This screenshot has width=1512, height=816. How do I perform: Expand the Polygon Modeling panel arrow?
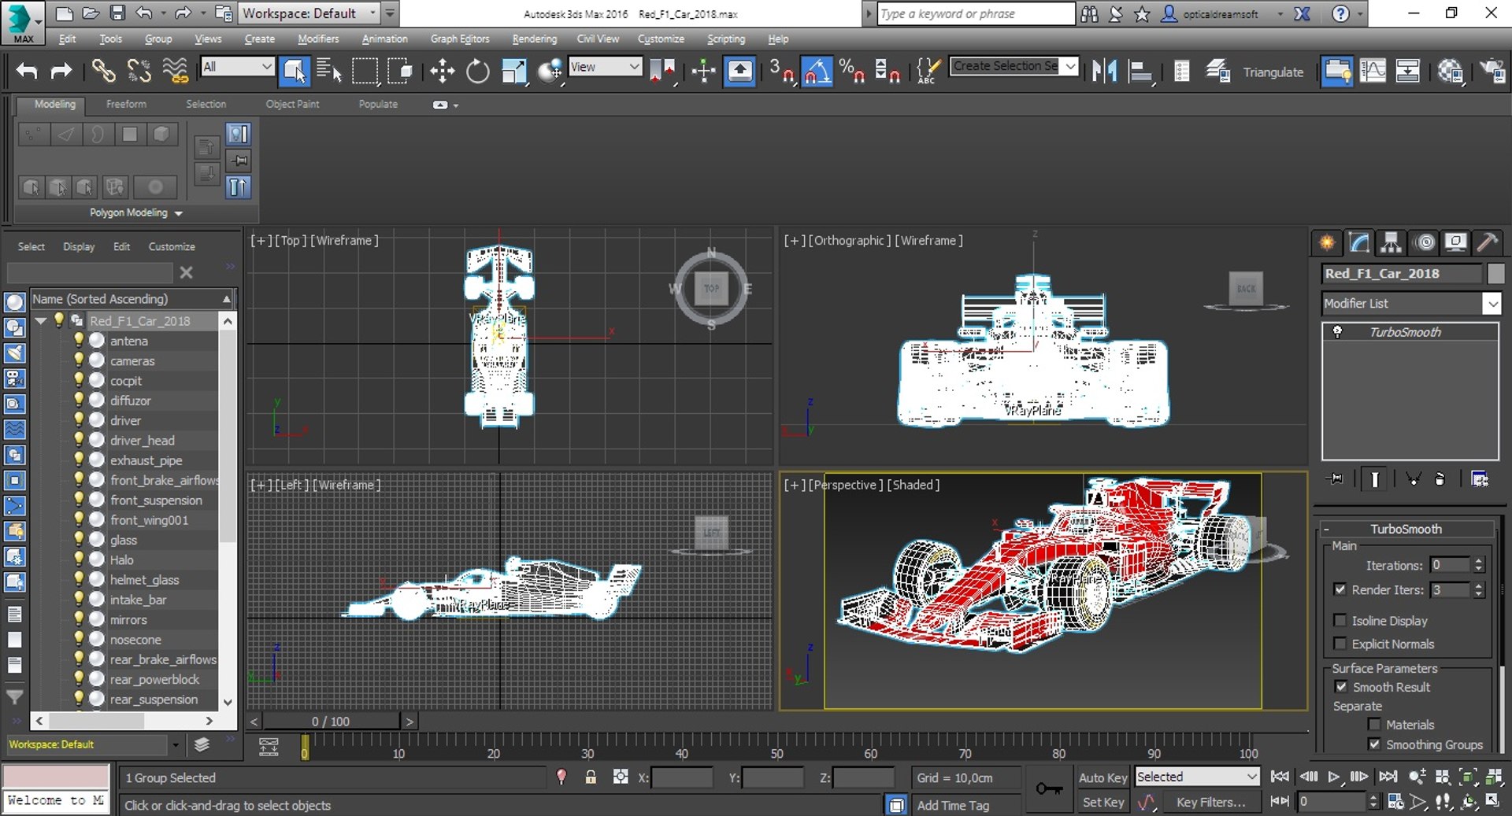179,213
